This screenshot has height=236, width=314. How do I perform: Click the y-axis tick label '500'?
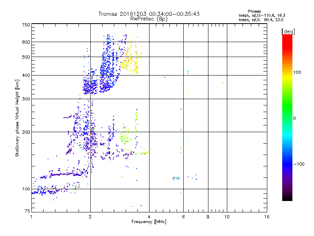click(26, 57)
